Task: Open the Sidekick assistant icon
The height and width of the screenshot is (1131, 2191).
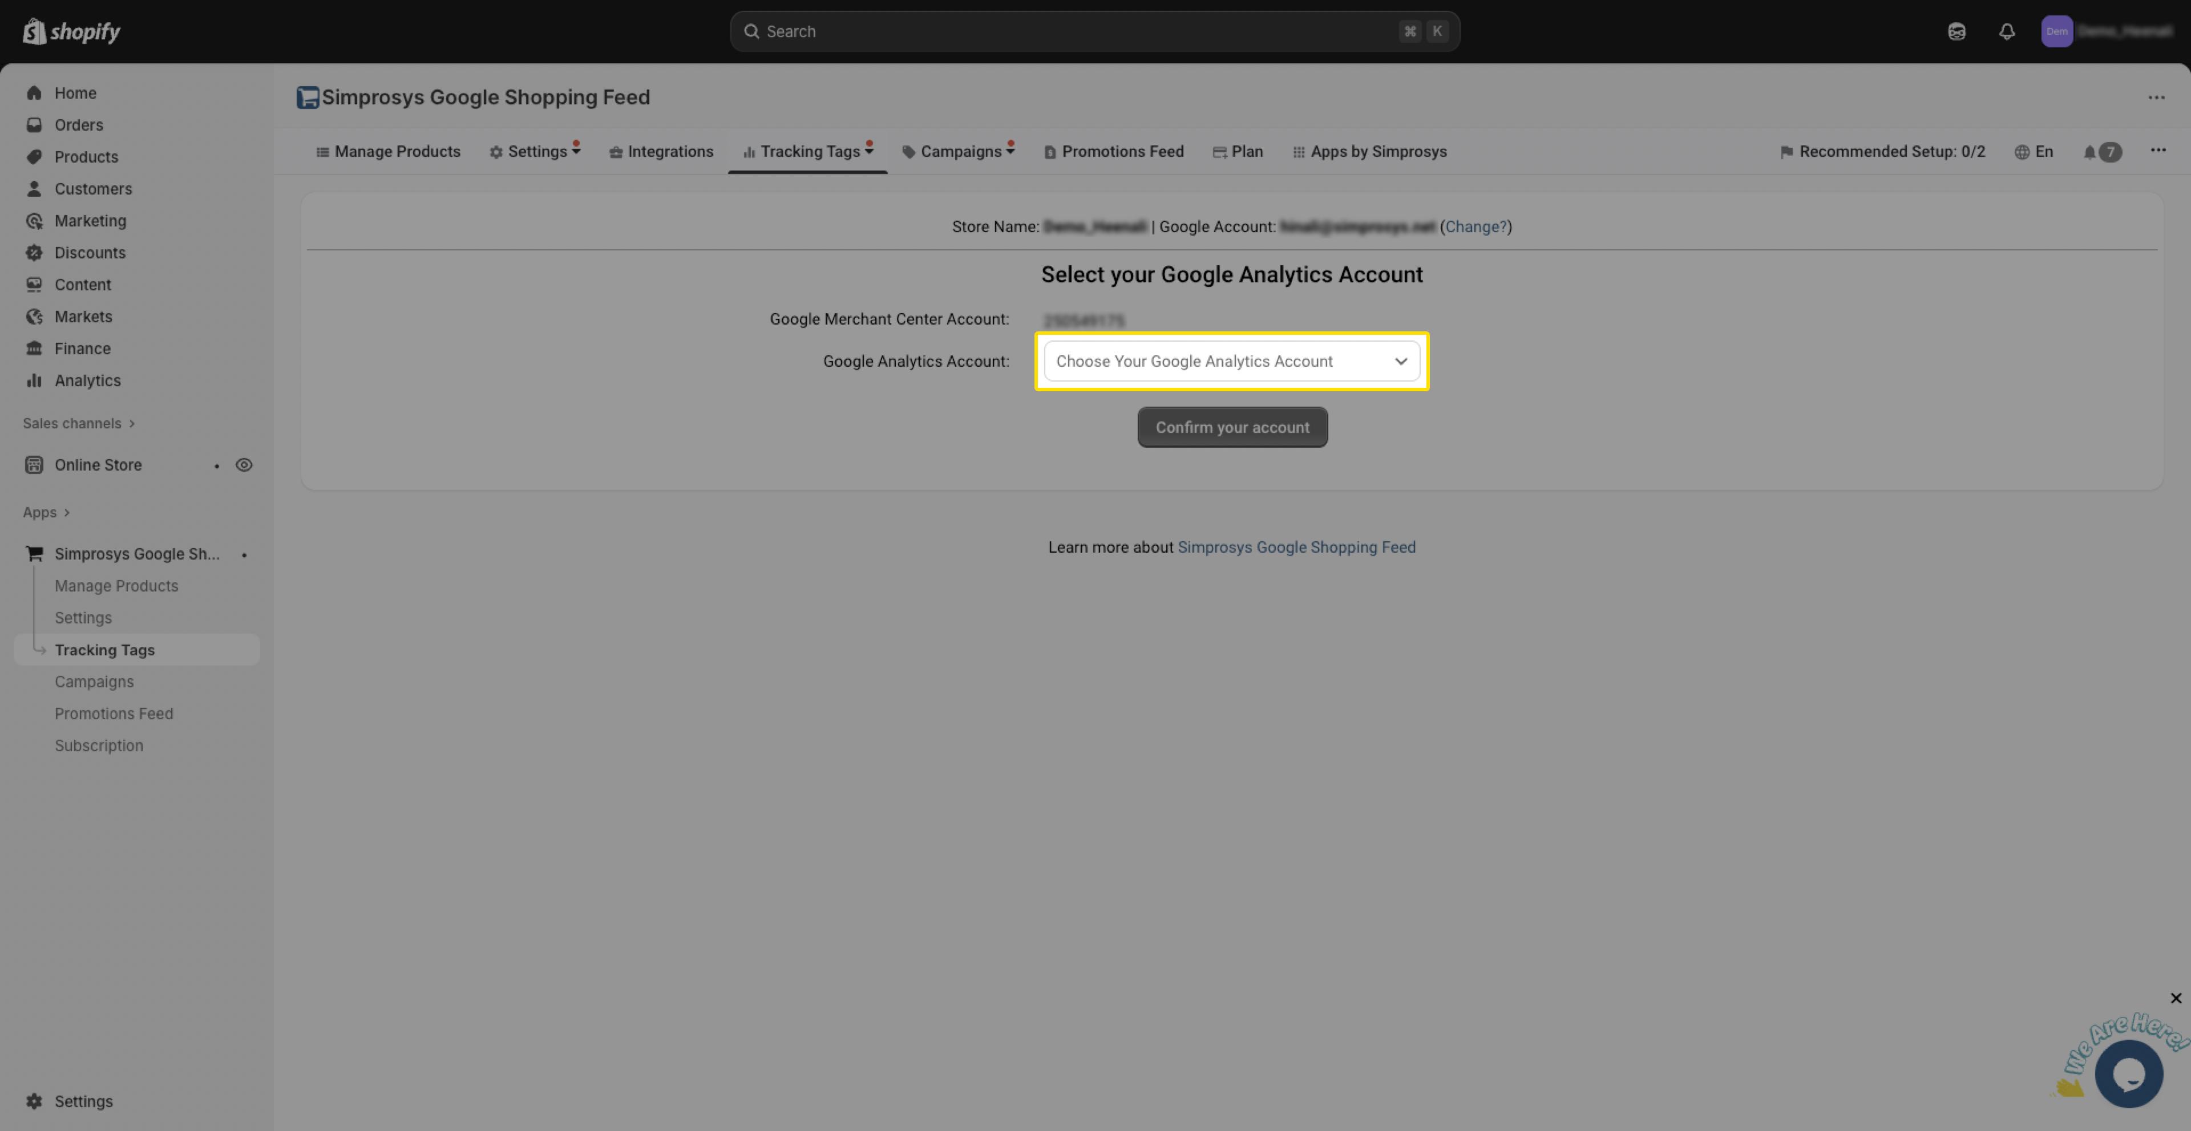Action: [x=1956, y=31]
